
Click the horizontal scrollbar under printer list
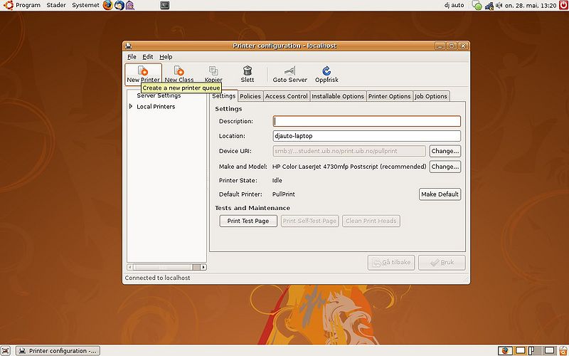point(166,267)
